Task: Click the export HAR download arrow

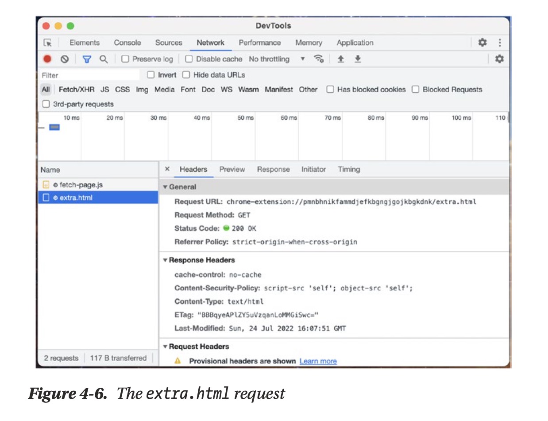Action: [358, 59]
